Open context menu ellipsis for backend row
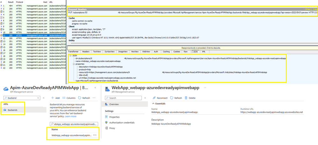This screenshot has width=318, height=145. pos(95,135)
